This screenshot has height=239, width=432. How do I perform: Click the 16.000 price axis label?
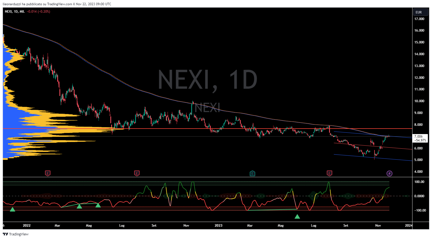(419, 30)
